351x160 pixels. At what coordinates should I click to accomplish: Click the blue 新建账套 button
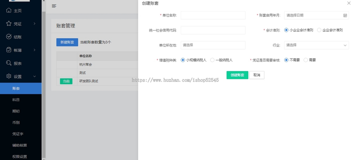tap(67, 42)
